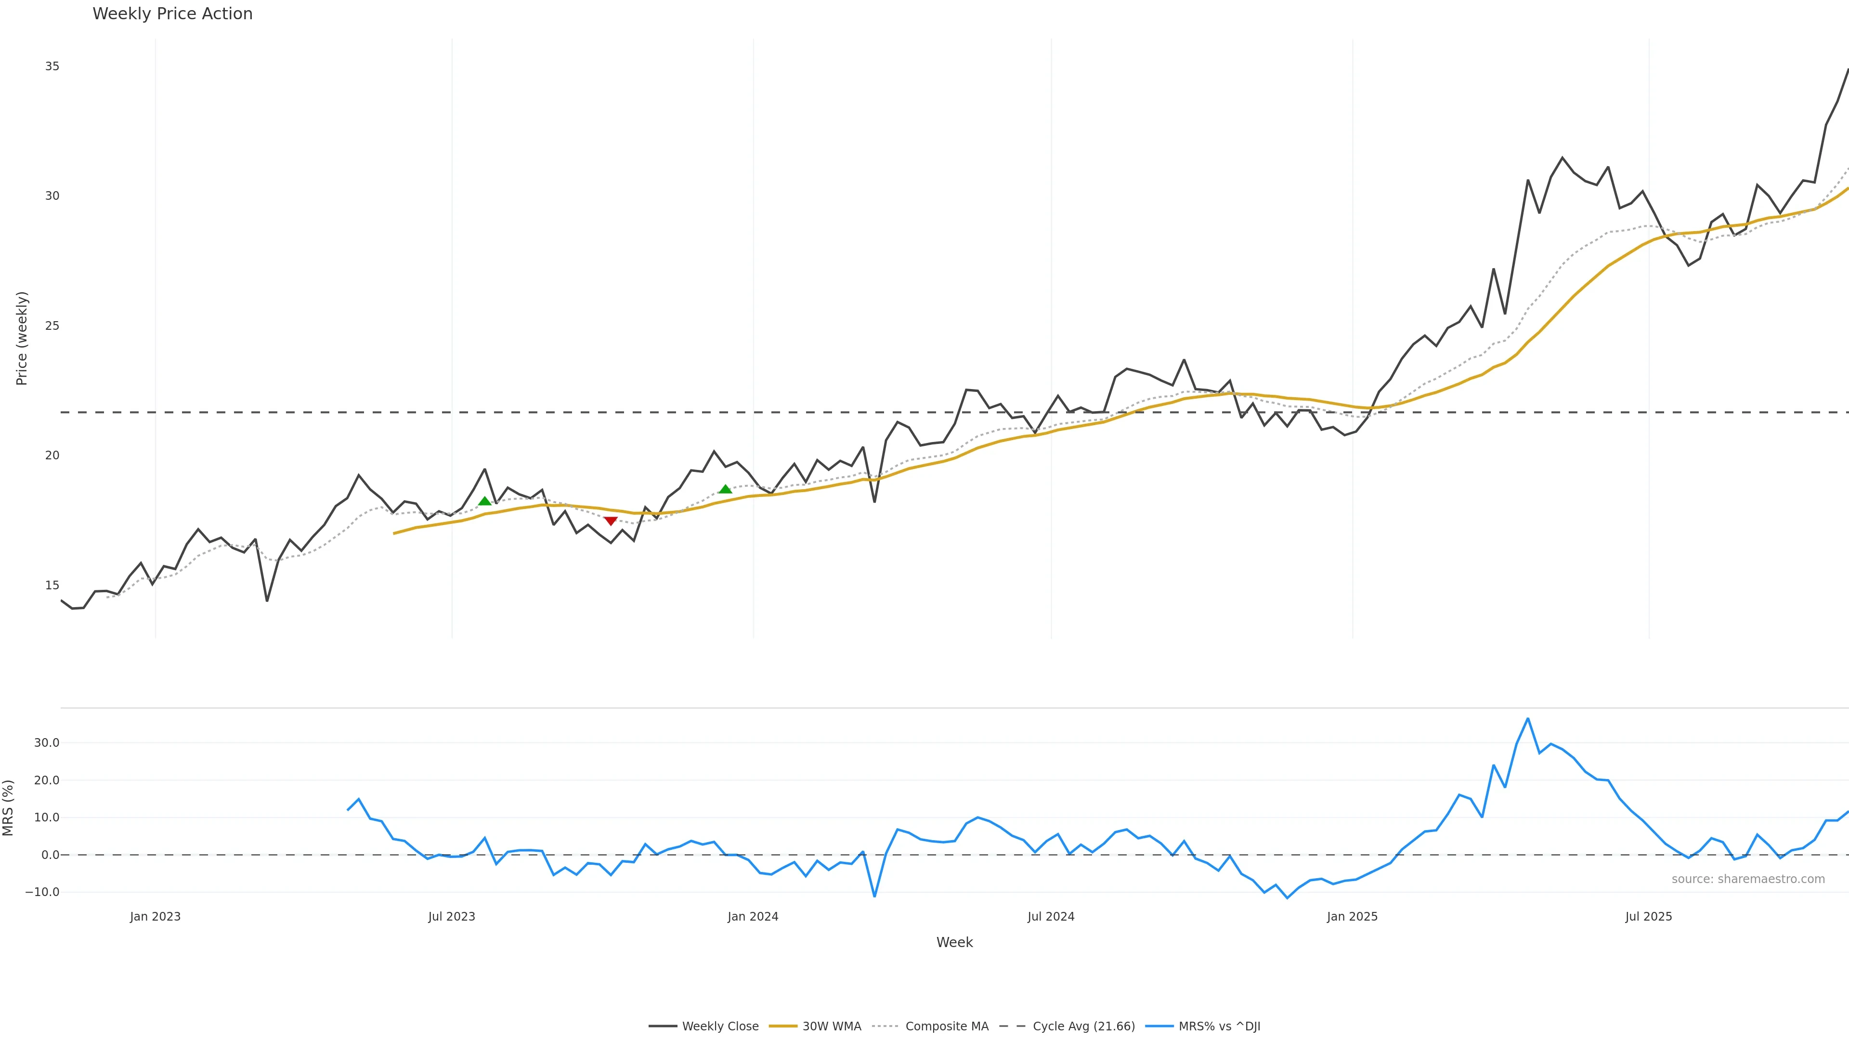The width and height of the screenshot is (1849, 1040).
Task: Click the blue MRS% vs ^DJI legend swatch
Action: point(1159,1027)
